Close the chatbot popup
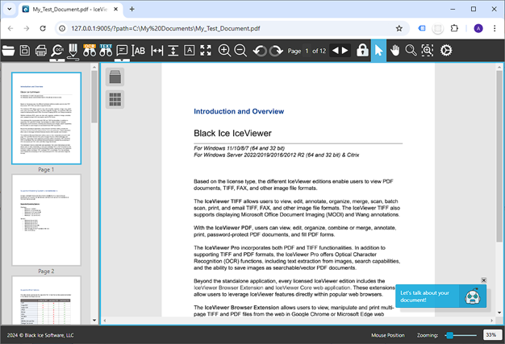The height and width of the screenshot is (344, 505). tap(483, 280)
